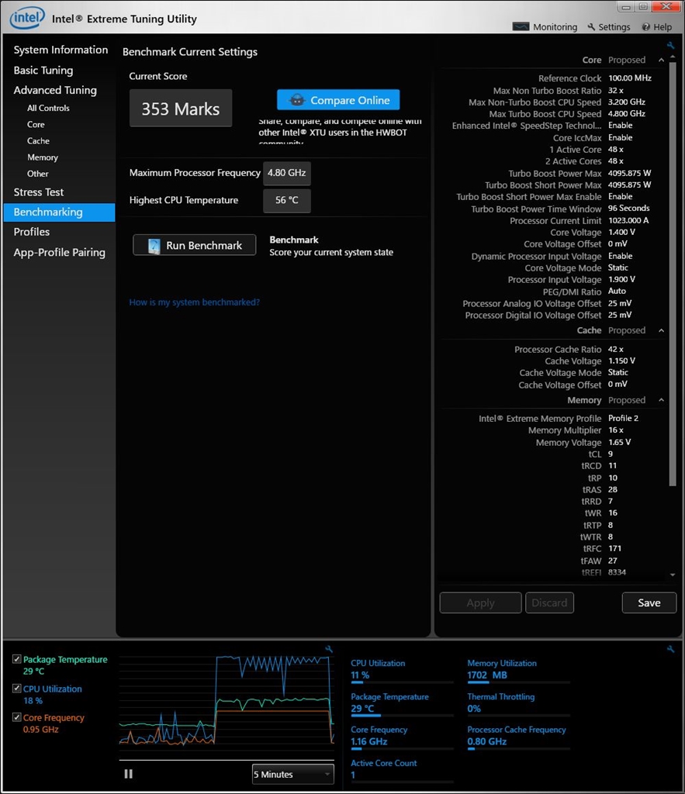Screen dimensions: 685x794
Task: Open App-Profile Pairing section
Action: point(59,252)
